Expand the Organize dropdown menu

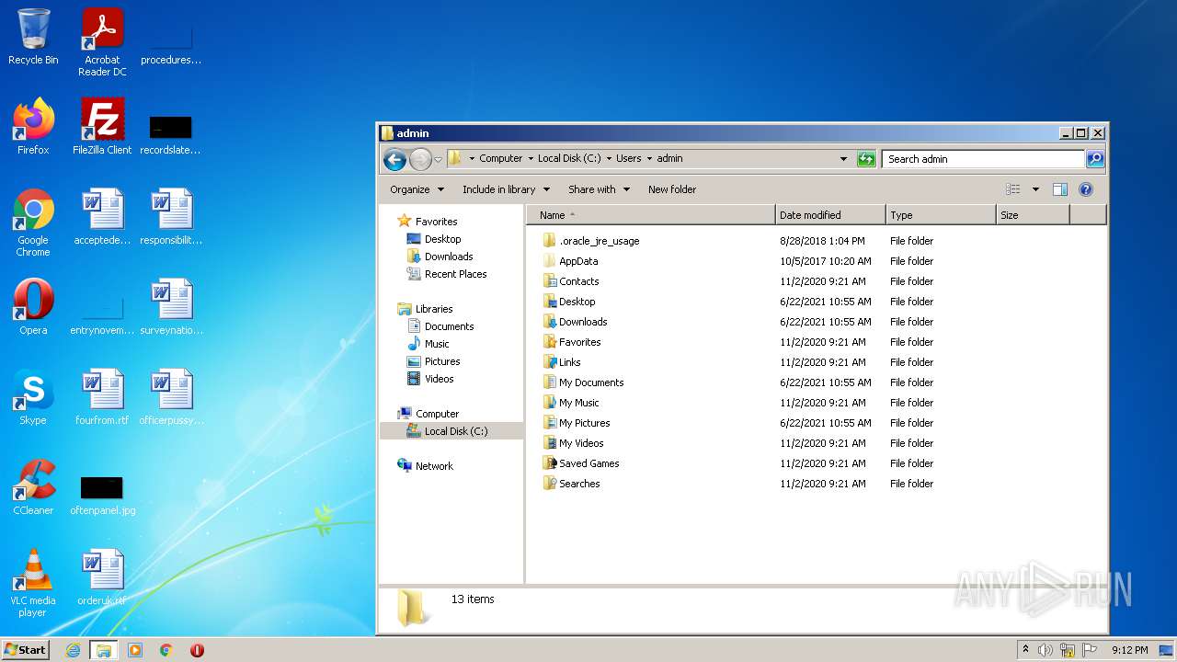click(x=417, y=189)
